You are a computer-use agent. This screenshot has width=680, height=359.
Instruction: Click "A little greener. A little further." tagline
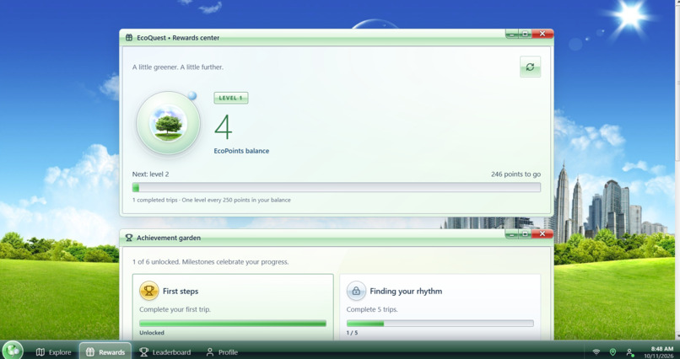[178, 67]
